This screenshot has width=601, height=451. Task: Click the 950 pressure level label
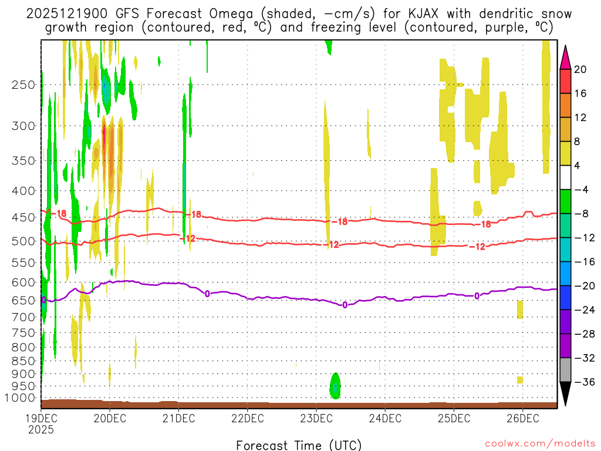tap(23, 386)
